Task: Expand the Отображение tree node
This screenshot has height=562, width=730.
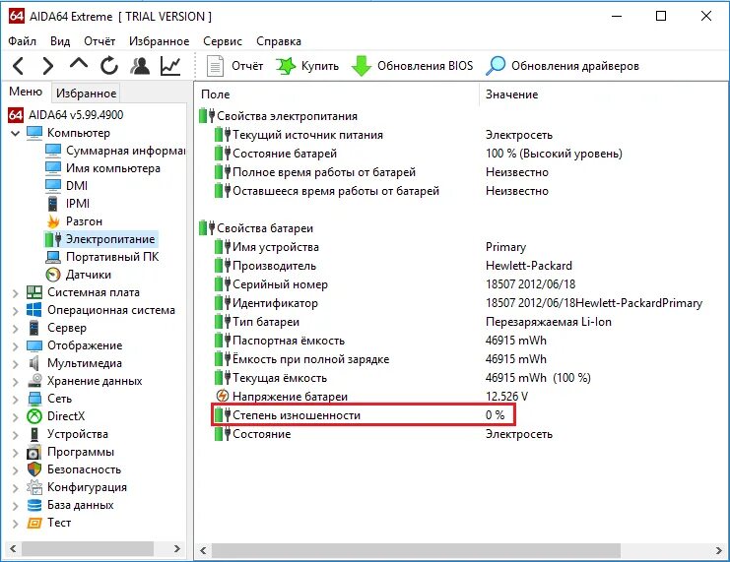Action: click(16, 346)
